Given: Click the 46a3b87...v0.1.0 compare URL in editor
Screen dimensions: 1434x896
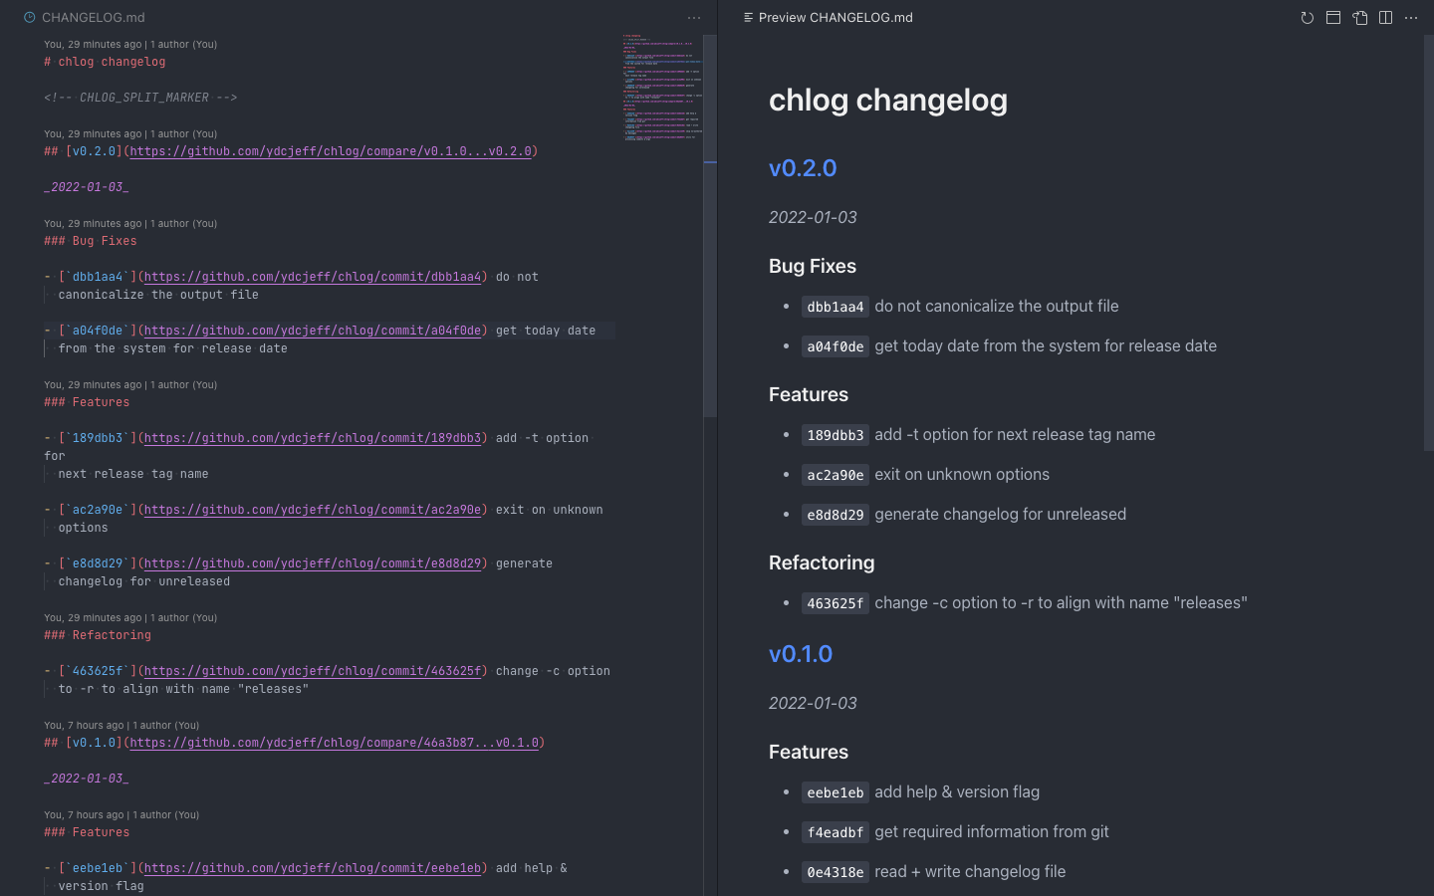Looking at the screenshot, I should pos(334,743).
